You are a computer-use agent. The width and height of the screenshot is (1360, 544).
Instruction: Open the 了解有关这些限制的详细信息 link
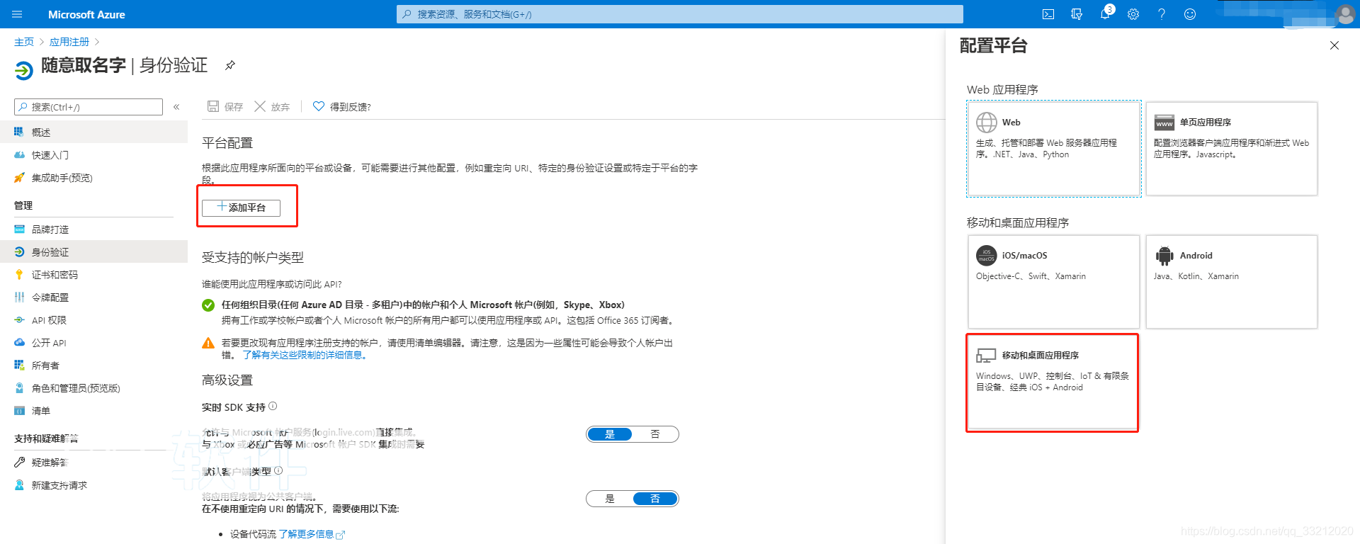tap(305, 355)
